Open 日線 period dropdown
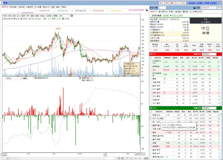The width and height of the screenshot is (223, 160). point(64,16)
